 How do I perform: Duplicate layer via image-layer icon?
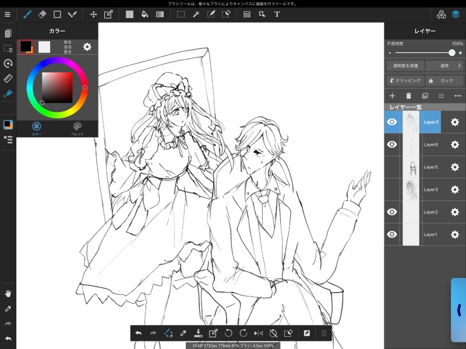pos(425,96)
